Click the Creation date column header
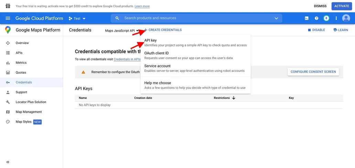 click(143, 98)
